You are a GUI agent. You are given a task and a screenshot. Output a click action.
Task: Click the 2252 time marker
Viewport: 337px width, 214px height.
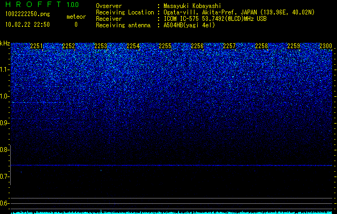(69, 46)
